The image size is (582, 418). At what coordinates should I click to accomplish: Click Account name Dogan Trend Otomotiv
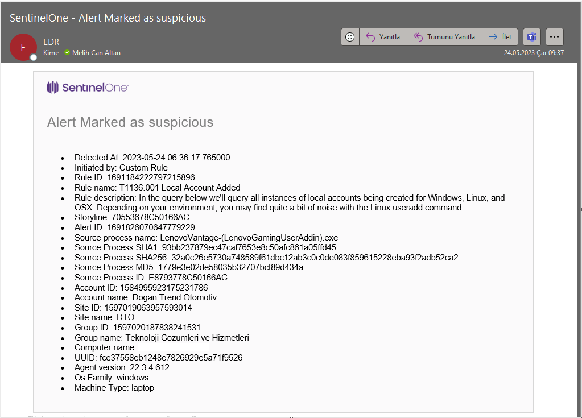(146, 297)
